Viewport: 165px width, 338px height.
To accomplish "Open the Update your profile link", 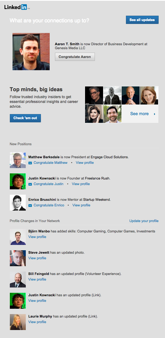I will click(x=144, y=221).
